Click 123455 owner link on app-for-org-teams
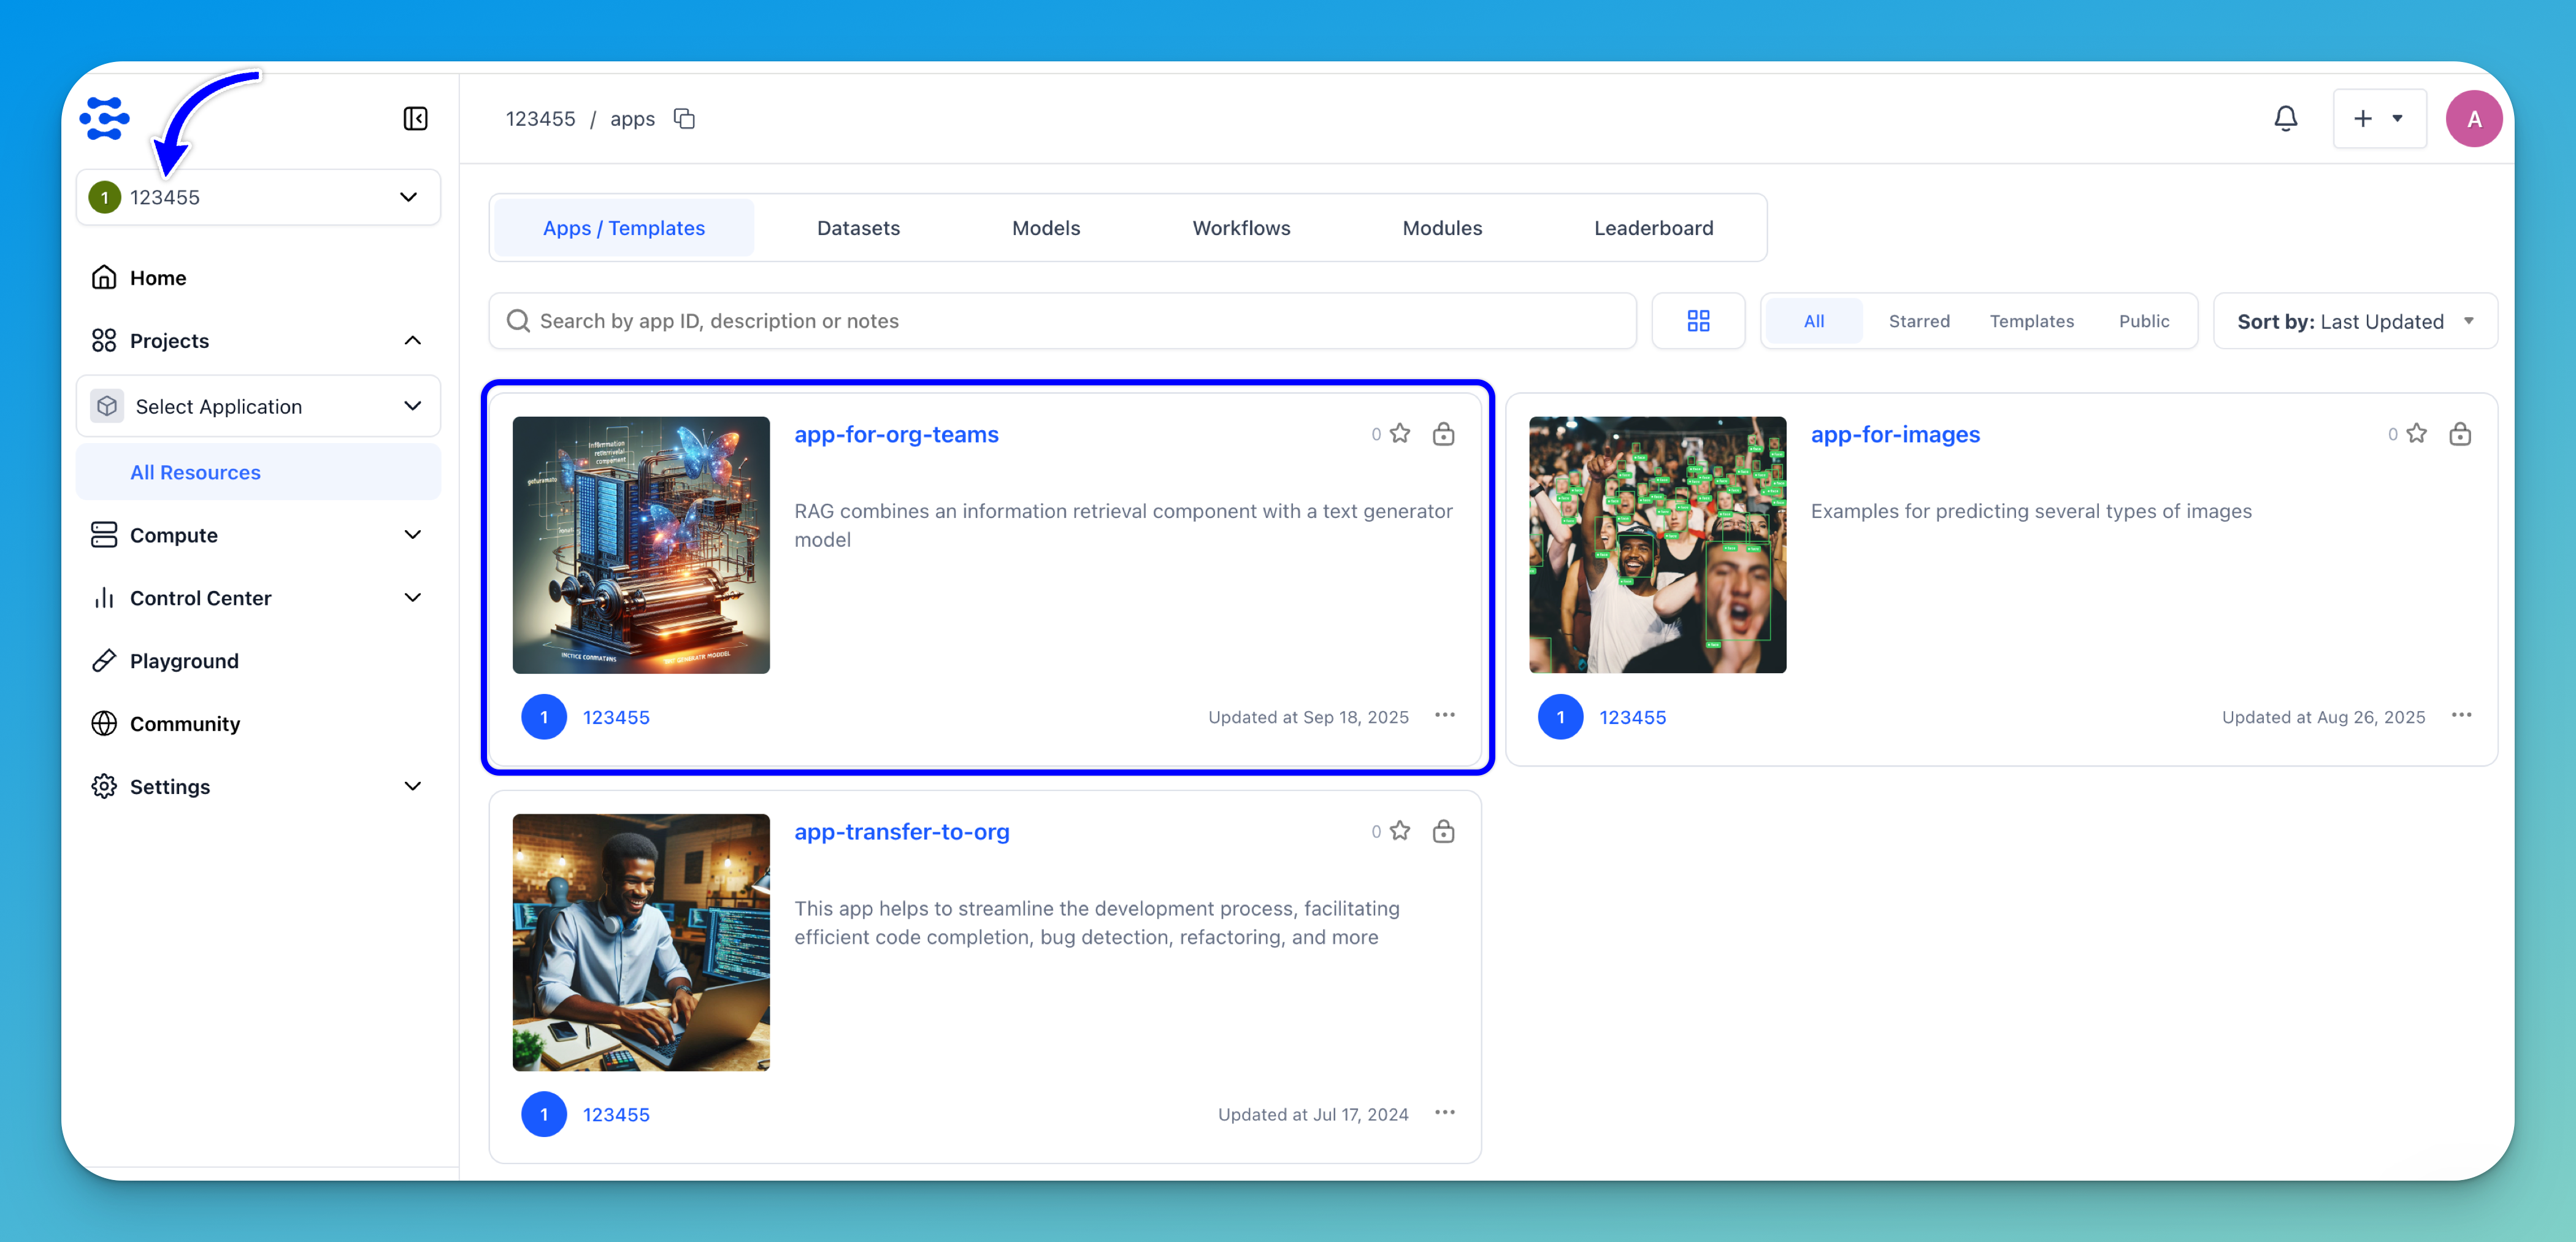Viewport: 2576px width, 1242px height. click(616, 717)
